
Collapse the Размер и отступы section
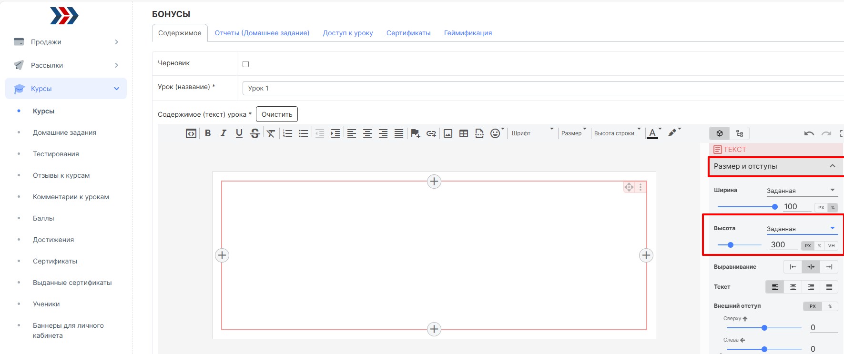tap(776, 166)
